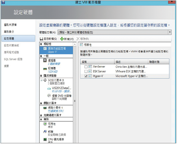Select the cloud capability profile Hyper-V icon
The image size is (177, 144).
coord(45,49)
